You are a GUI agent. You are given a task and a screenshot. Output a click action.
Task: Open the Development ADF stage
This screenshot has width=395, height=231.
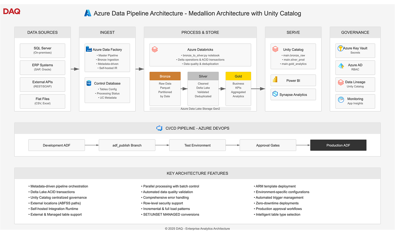pos(56,145)
